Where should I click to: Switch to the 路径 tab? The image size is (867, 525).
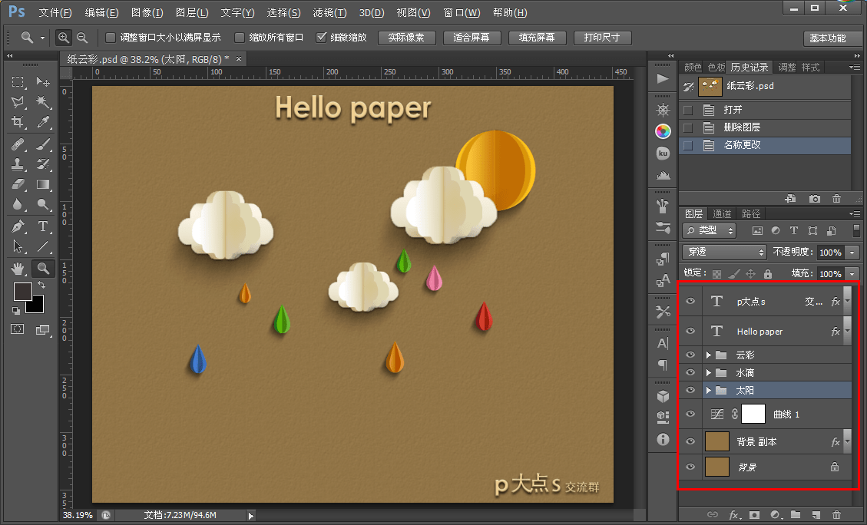click(x=750, y=214)
